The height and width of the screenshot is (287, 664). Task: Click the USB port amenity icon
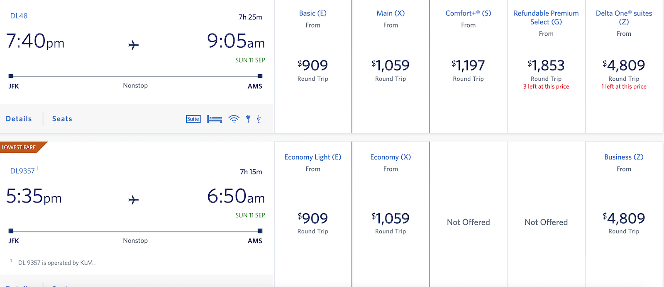(x=259, y=119)
